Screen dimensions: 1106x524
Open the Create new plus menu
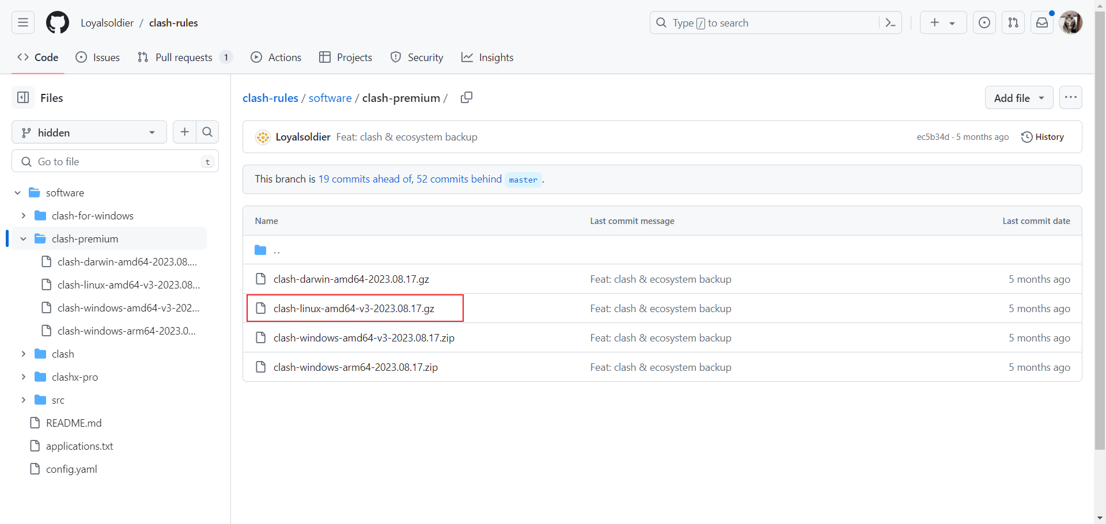click(x=943, y=22)
